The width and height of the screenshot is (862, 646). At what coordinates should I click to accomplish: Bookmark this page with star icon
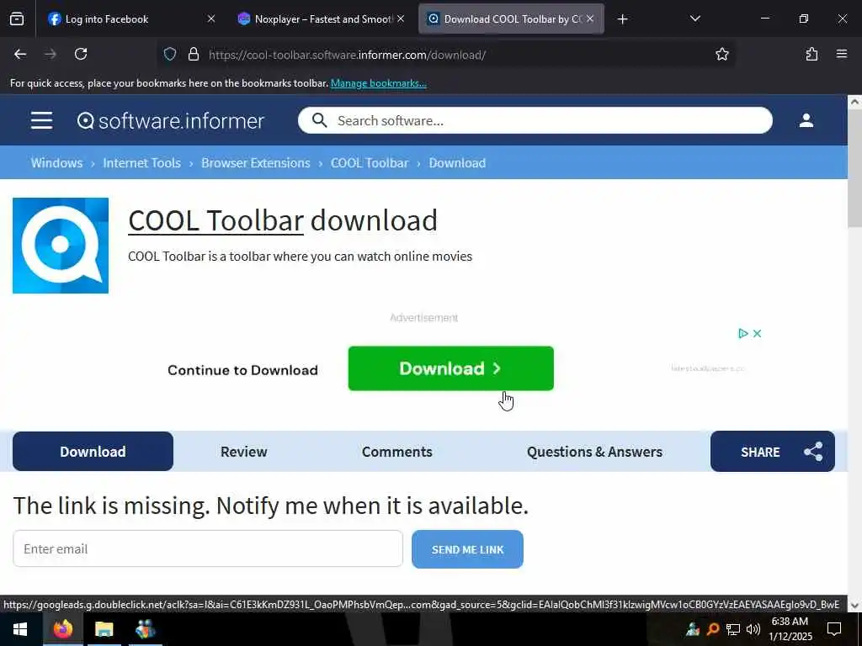pos(721,55)
